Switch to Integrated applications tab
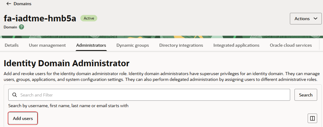Screen dimensions: 323x127 (236, 45)
